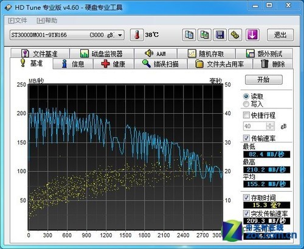Viewport: 304px width, 249px height.
Task: Enable the 快捷行程 checkbox
Action: (246, 115)
